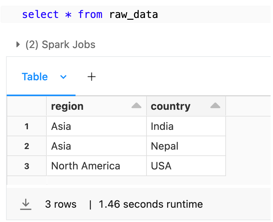The width and height of the screenshot is (273, 222).
Task: Open the Table visualization dropdown
Action: pos(63,77)
